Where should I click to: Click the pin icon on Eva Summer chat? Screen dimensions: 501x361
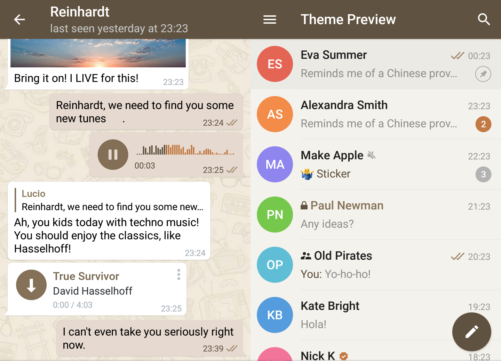pos(483,74)
